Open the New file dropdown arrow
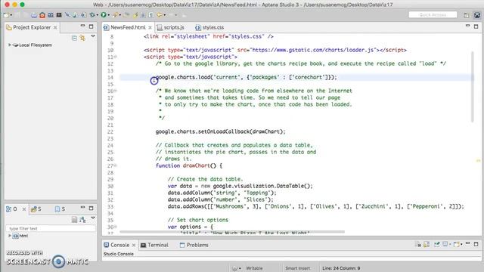The width and height of the screenshot is (484, 272). pyautogui.click(x=11, y=15)
